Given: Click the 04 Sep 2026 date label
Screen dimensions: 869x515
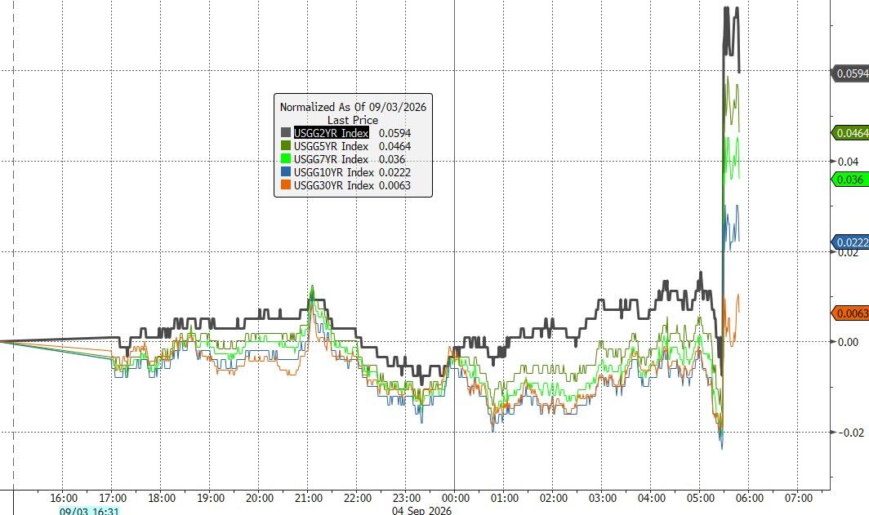Looking at the screenshot, I should pyautogui.click(x=421, y=510).
